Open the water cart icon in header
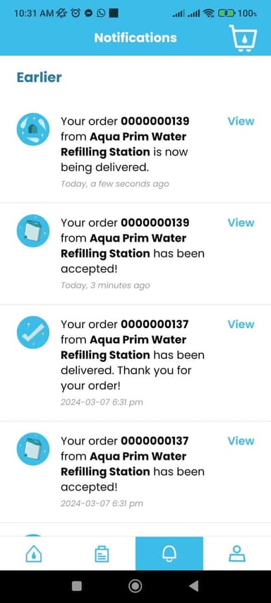Screen dimensions: 271x603 tap(243, 38)
